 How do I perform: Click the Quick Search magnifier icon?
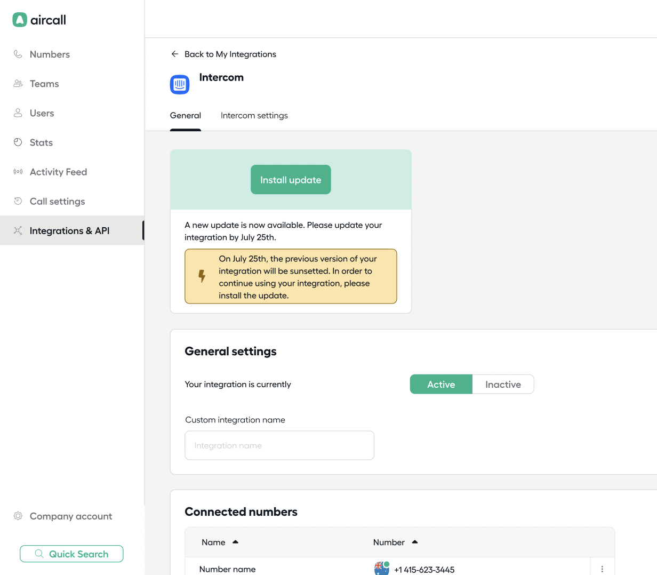[39, 554]
